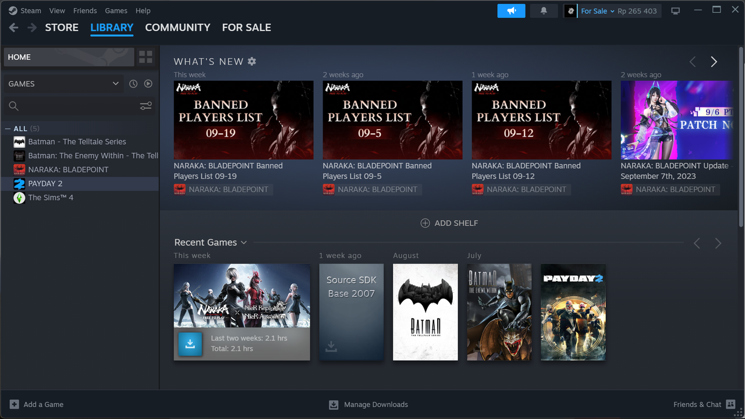This screenshot has height=419, width=745.
Task: Open the Friends menu
Action: click(x=85, y=10)
